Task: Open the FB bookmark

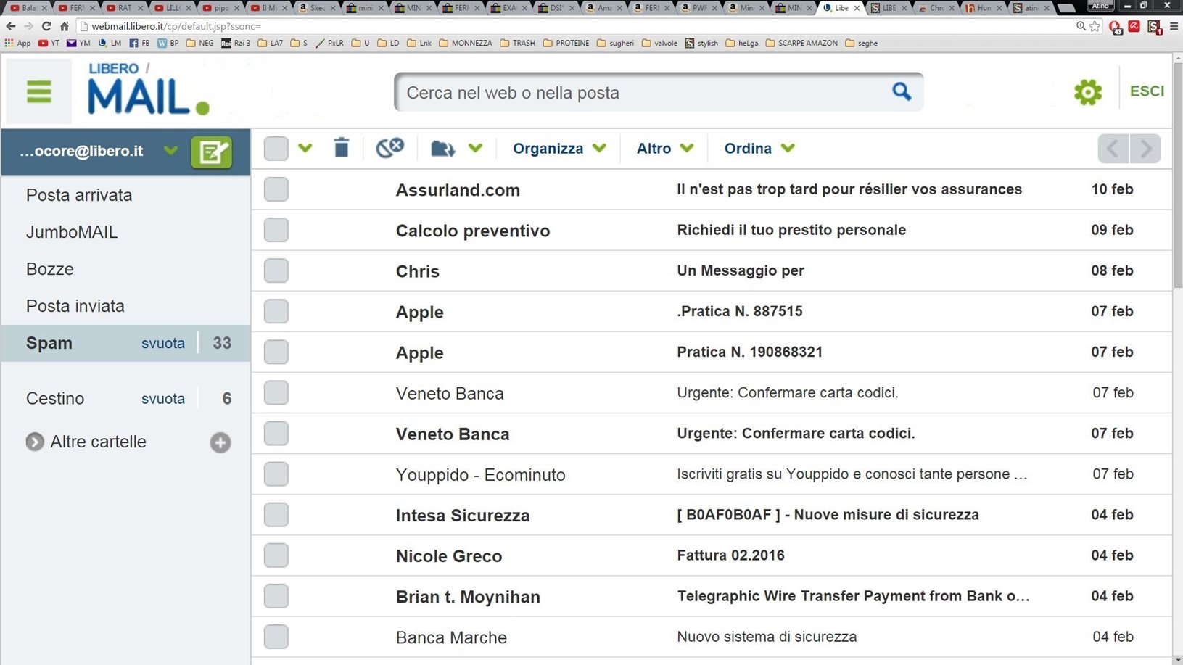Action: pyautogui.click(x=139, y=43)
